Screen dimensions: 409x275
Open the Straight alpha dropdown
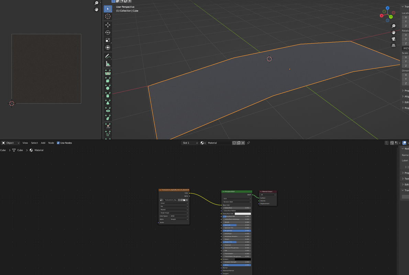click(x=179, y=219)
